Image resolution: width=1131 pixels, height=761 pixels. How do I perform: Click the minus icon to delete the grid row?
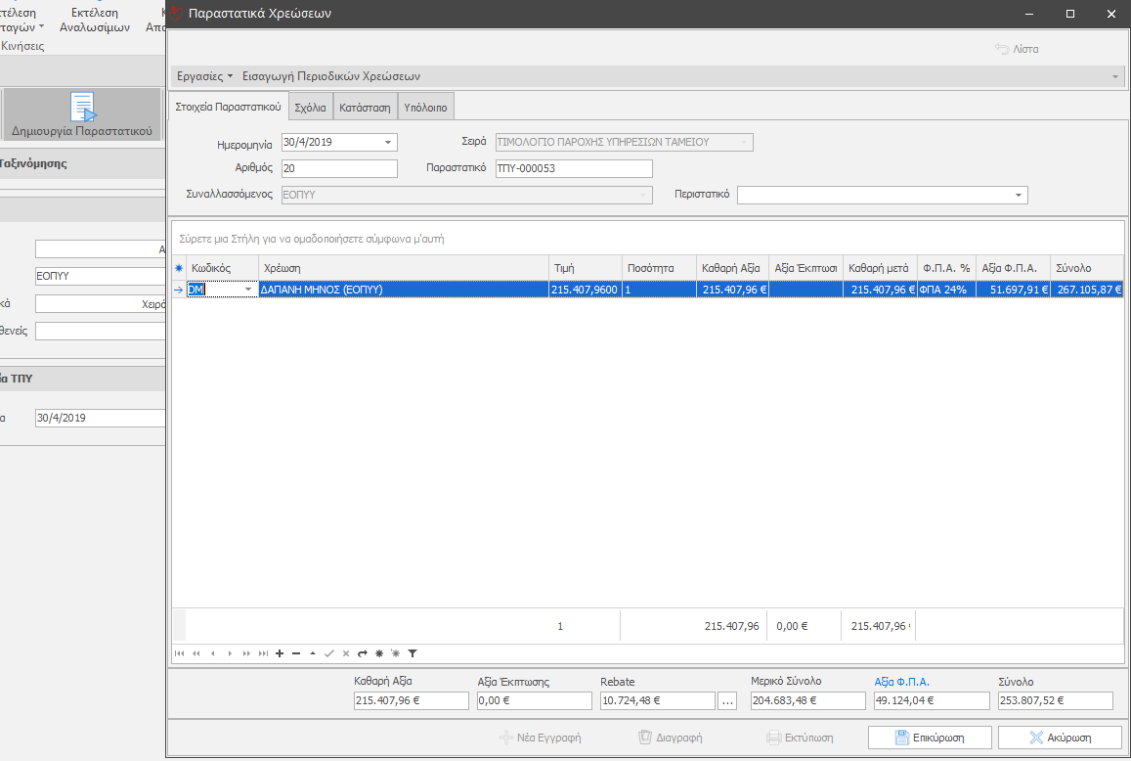click(x=296, y=652)
